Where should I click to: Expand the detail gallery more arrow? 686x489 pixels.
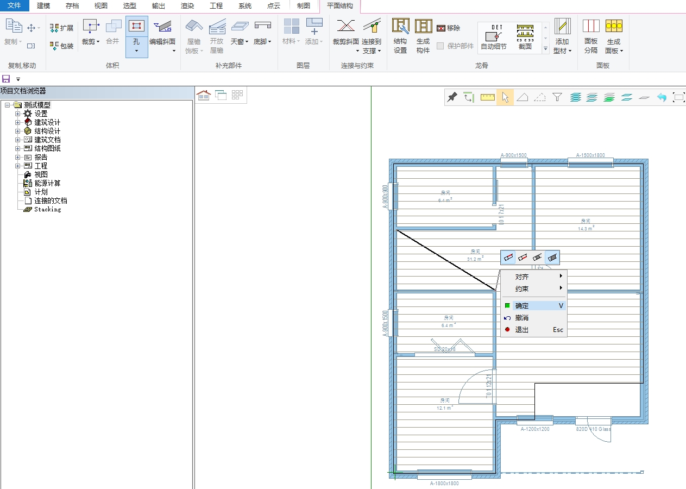[x=545, y=49]
